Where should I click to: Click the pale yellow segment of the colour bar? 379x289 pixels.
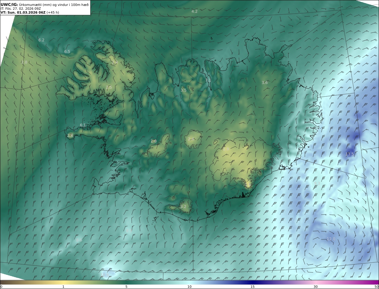pos(63,282)
